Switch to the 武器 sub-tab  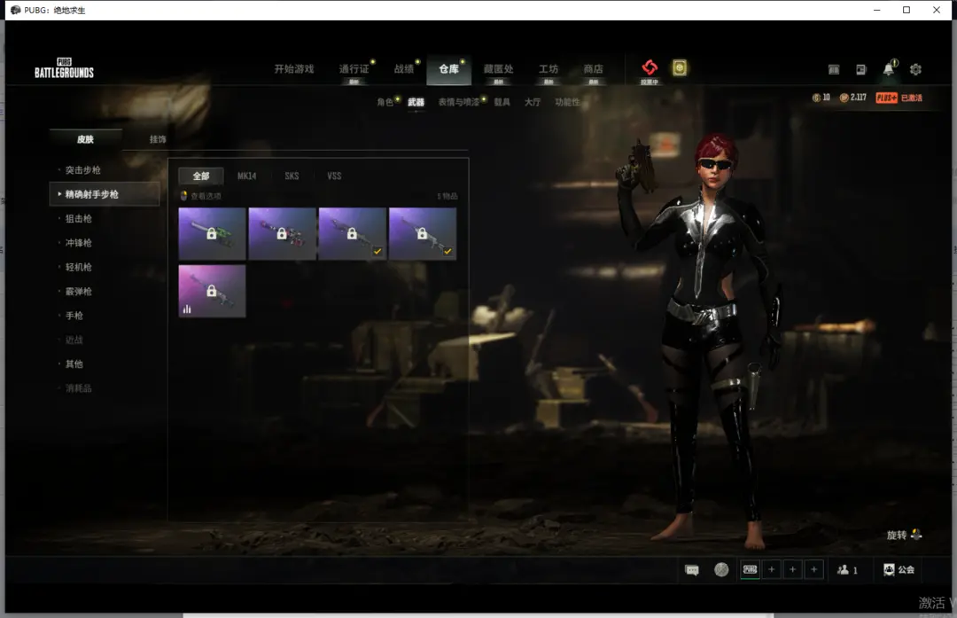(x=416, y=102)
